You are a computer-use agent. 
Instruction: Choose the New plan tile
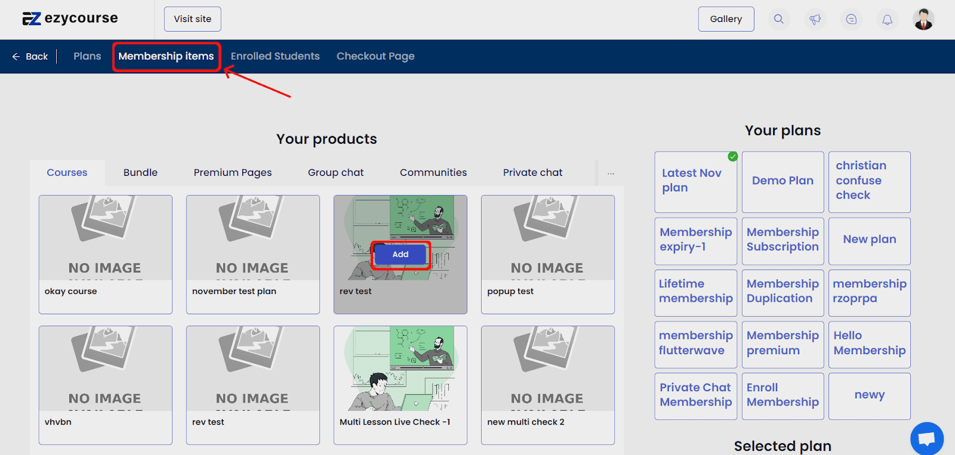(870, 241)
